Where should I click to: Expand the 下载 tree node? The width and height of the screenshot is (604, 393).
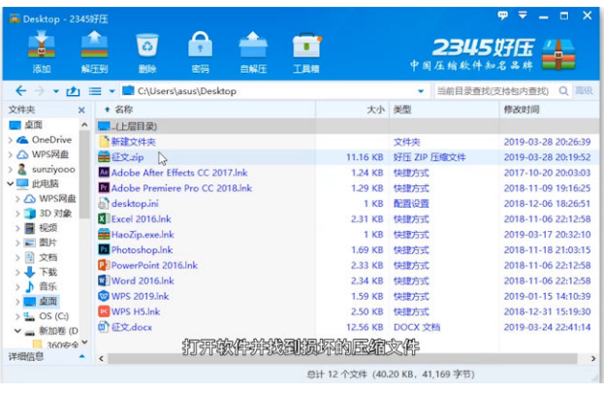[17, 273]
